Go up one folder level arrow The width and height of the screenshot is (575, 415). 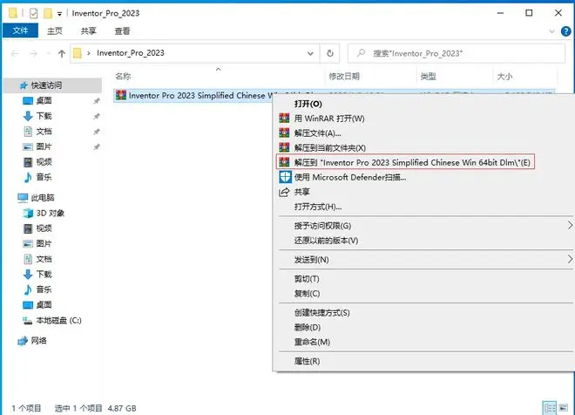click(62, 53)
